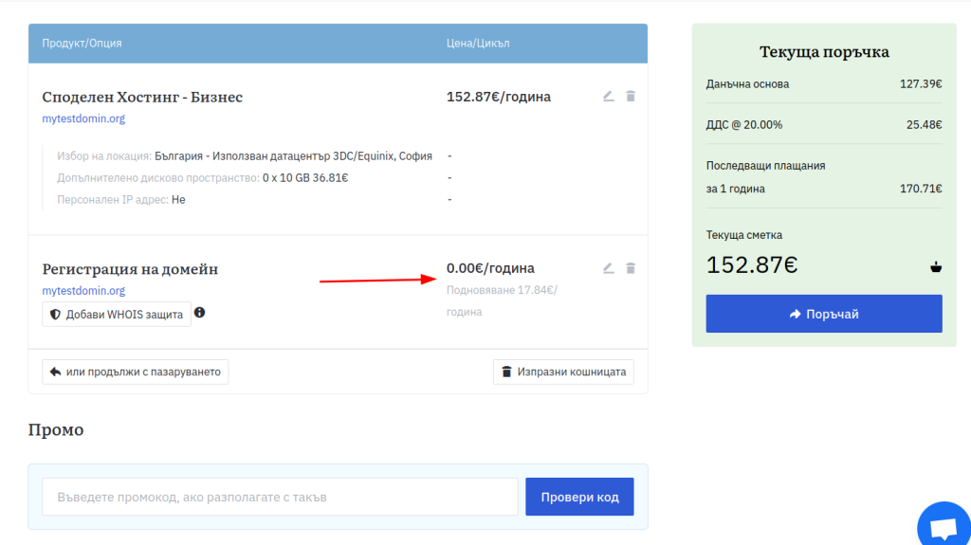Viewport: 971px width, 545px height.
Task: Click или продължи с пазаруването
Action: click(x=136, y=372)
